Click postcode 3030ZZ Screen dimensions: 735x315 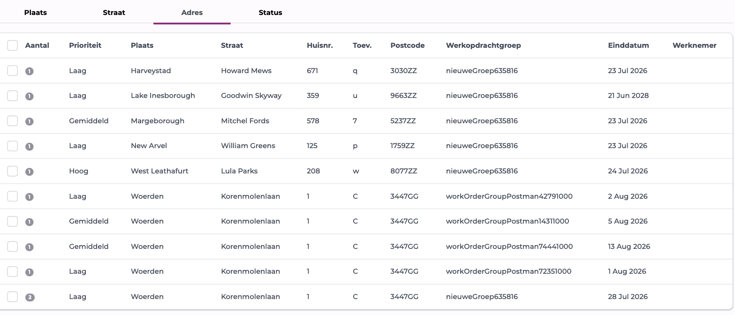coord(404,71)
